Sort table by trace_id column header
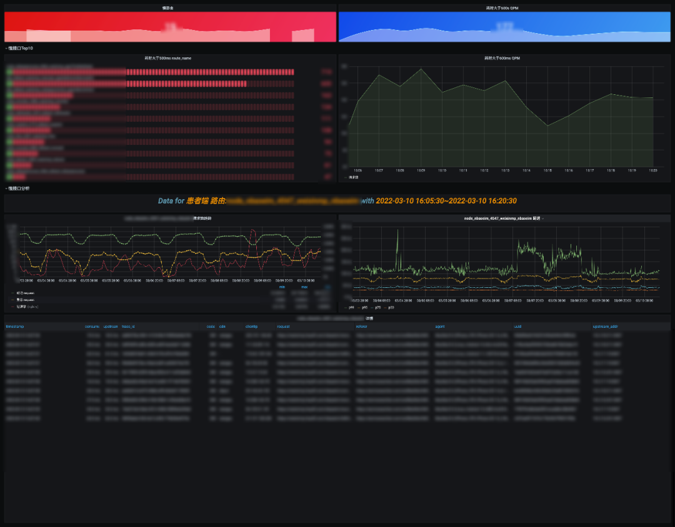Screen dimensions: 675x527 [x=128, y=327]
